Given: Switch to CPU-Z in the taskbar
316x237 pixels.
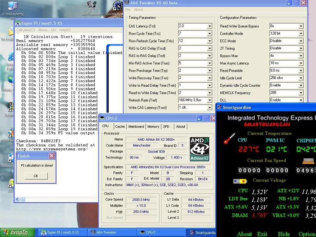Looking at the screenshot, I should [x=161, y=232].
